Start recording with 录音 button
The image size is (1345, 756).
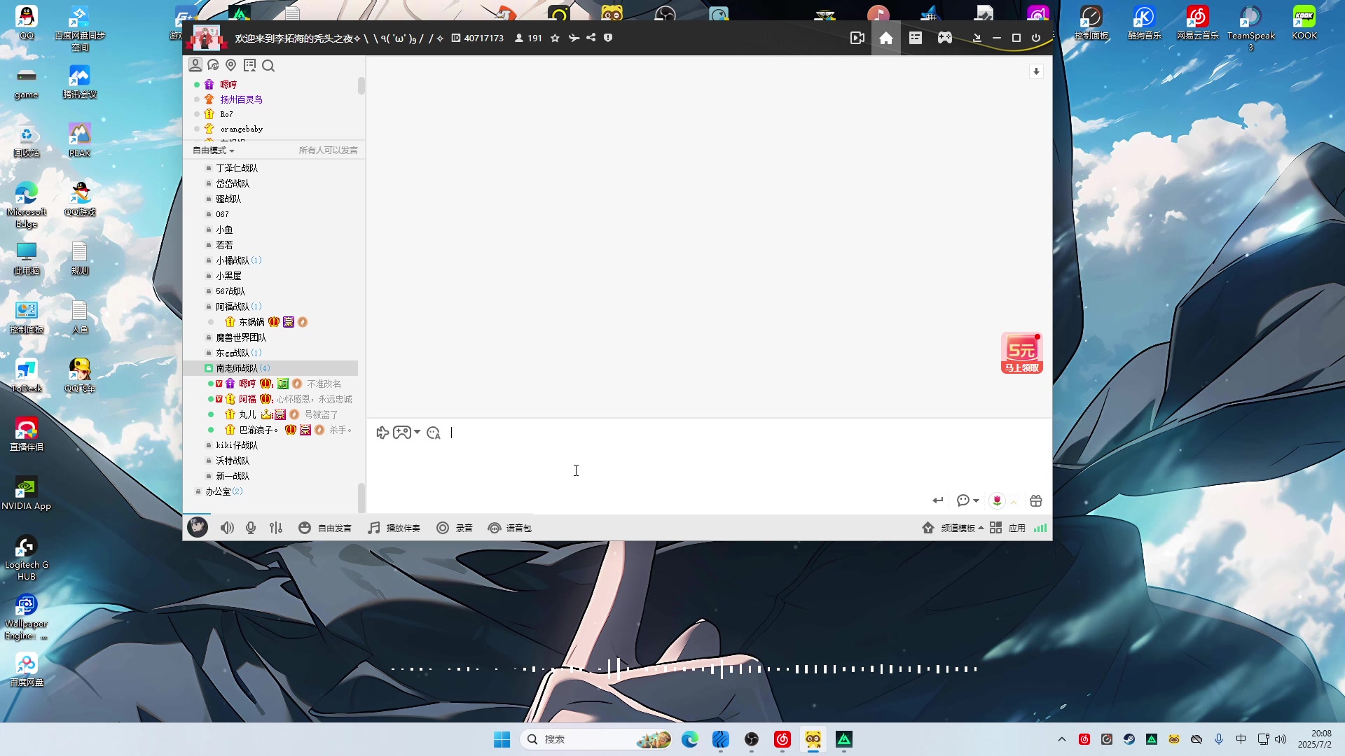pos(455,528)
